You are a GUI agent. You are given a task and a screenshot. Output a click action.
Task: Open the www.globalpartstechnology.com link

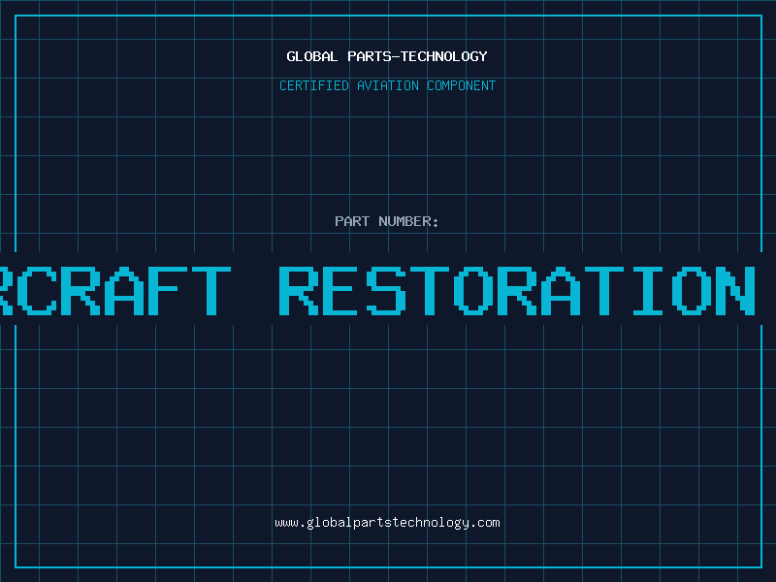tap(387, 523)
